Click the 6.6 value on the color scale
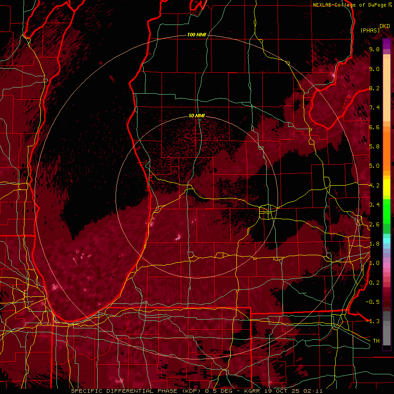Image resolution: width=394 pixels, height=394 pixels. click(x=374, y=127)
